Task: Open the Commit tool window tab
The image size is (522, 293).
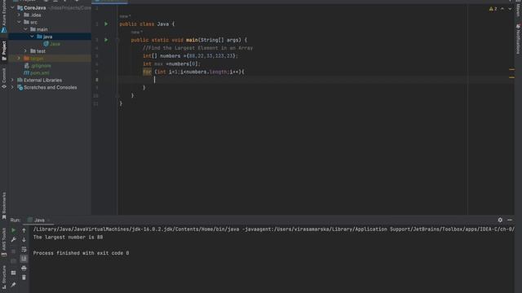Action: [4, 78]
